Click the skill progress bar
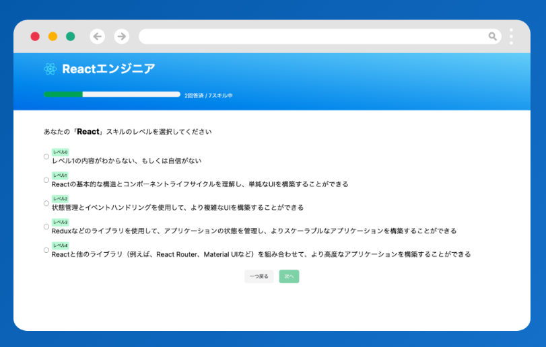The image size is (546, 347). coord(112,95)
